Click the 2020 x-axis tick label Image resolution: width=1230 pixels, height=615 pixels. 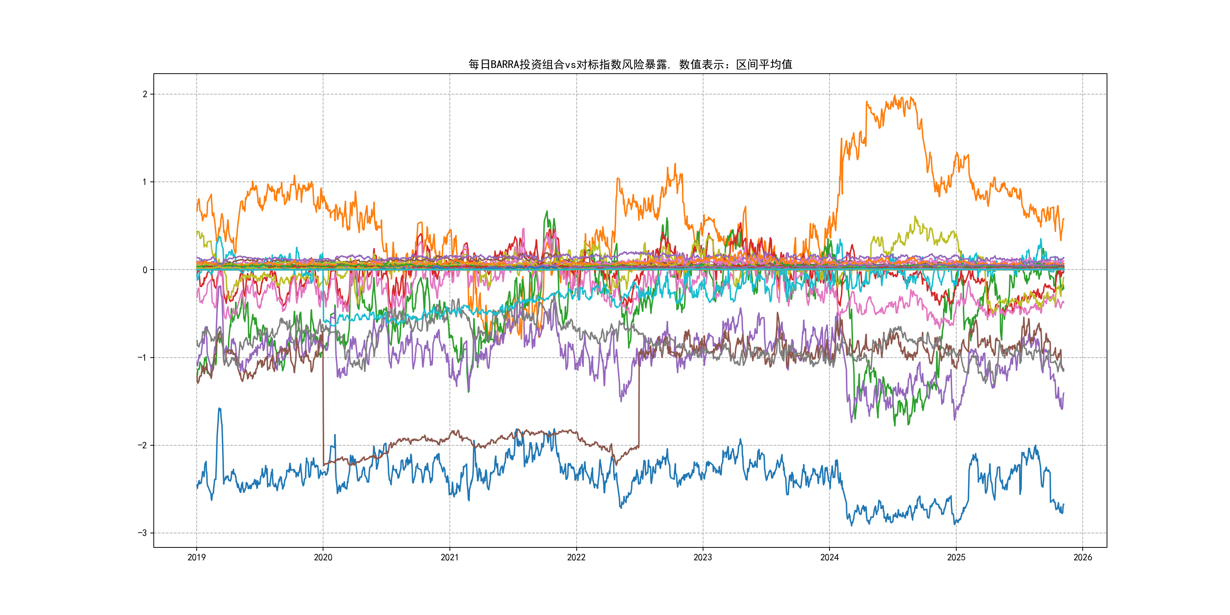pyautogui.click(x=323, y=557)
